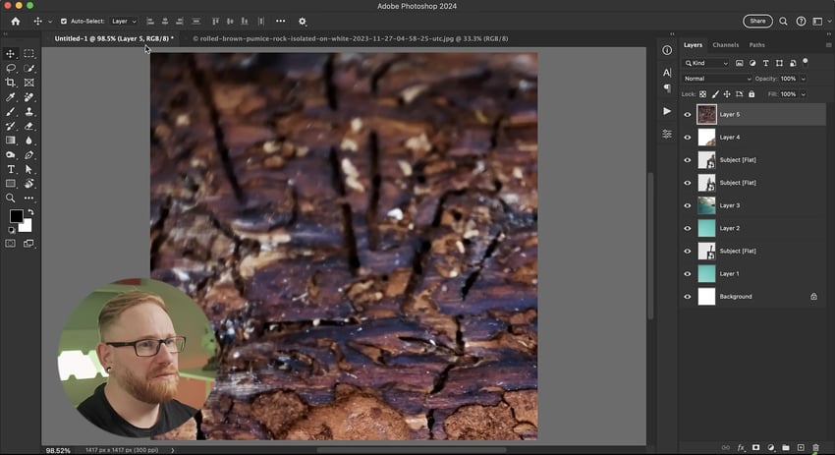The height and width of the screenshot is (455, 835).
Task: Toggle visibility of the Background layer
Action: point(688,296)
